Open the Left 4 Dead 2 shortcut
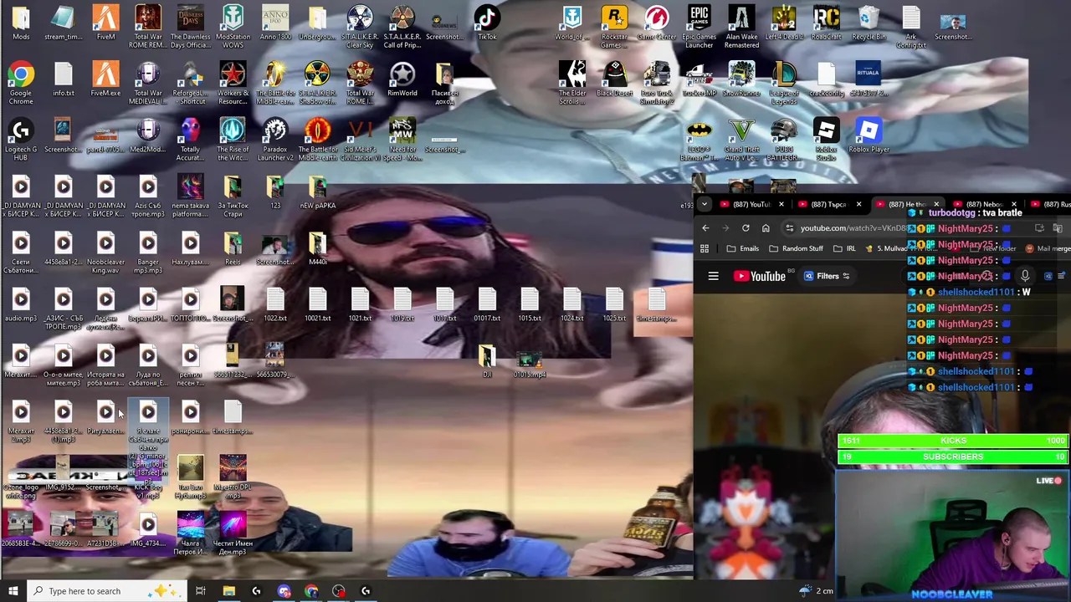 click(x=783, y=23)
